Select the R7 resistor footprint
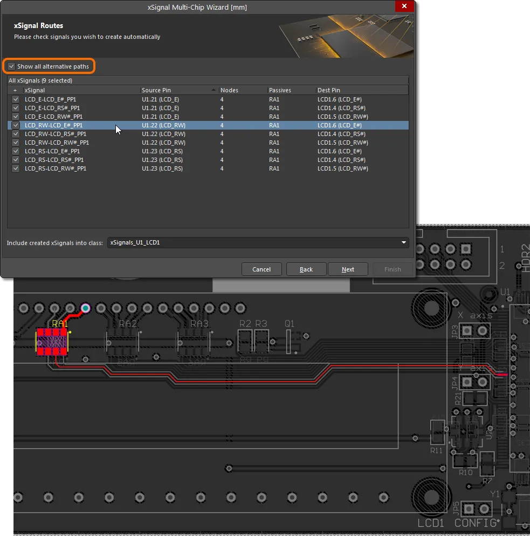Image resolution: width=530 pixels, height=536 pixels. (x=487, y=464)
